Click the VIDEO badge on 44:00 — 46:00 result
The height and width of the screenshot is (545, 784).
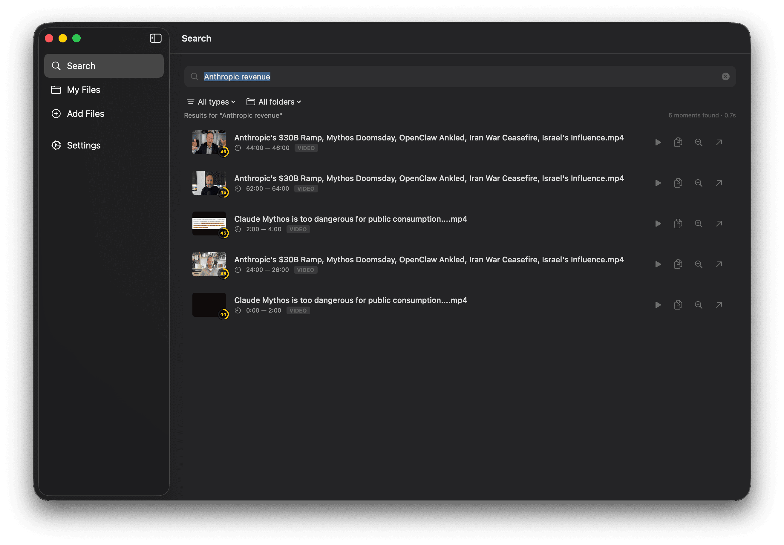click(x=306, y=148)
